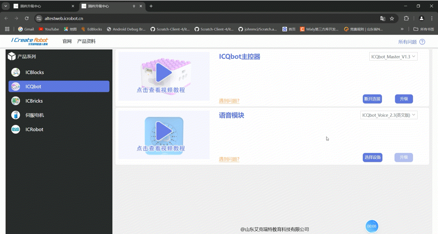Screen dimensions: 438x234
Task: Click the browser forward arrow
Action: point(16,18)
